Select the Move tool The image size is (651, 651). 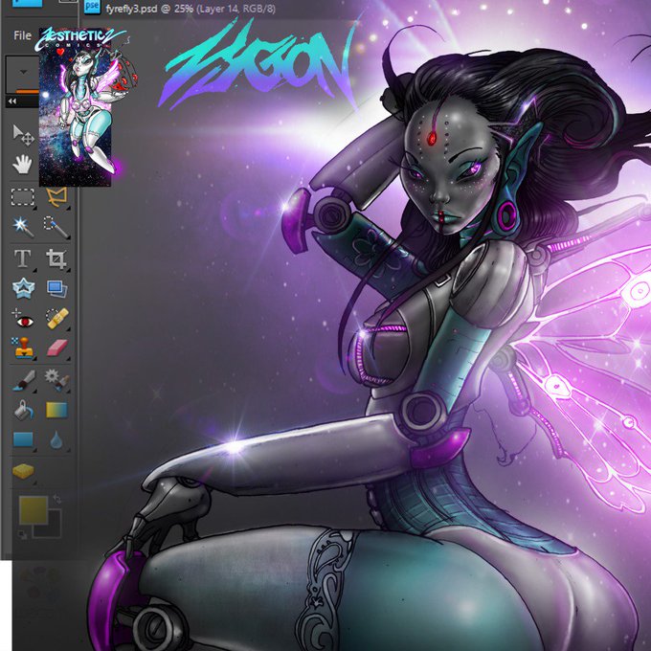(23, 135)
